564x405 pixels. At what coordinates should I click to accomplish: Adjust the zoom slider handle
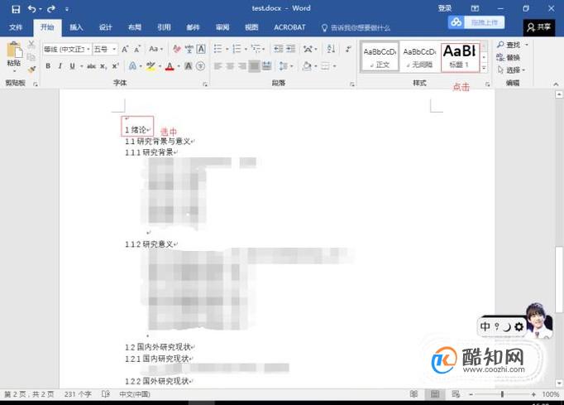[x=502, y=394]
